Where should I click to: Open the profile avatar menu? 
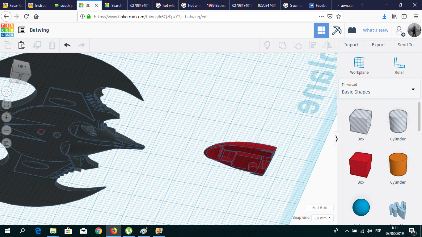pyautogui.click(x=414, y=30)
